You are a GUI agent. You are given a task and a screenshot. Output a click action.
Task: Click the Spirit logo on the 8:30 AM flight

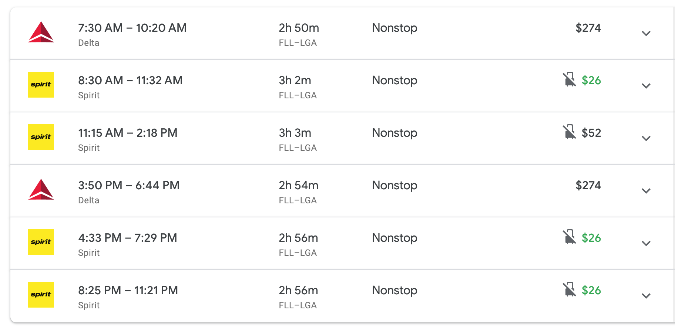click(x=41, y=85)
